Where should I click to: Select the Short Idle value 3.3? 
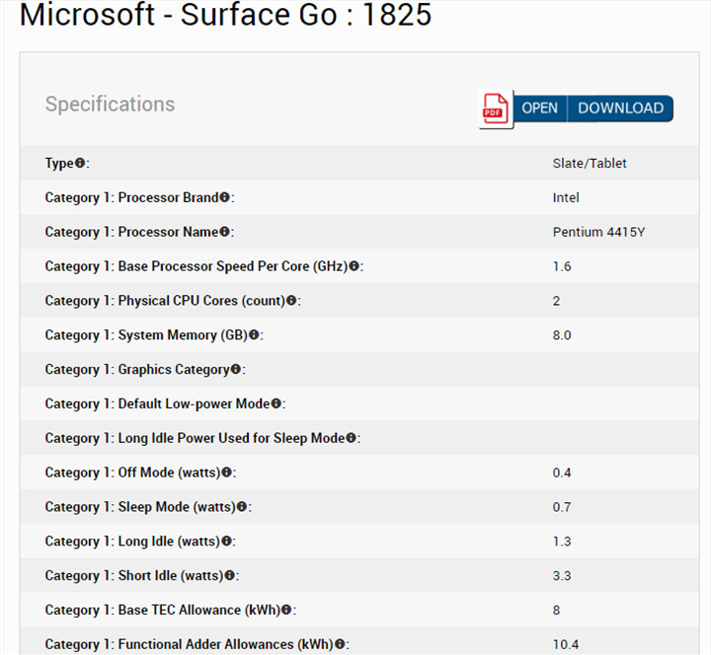562,576
